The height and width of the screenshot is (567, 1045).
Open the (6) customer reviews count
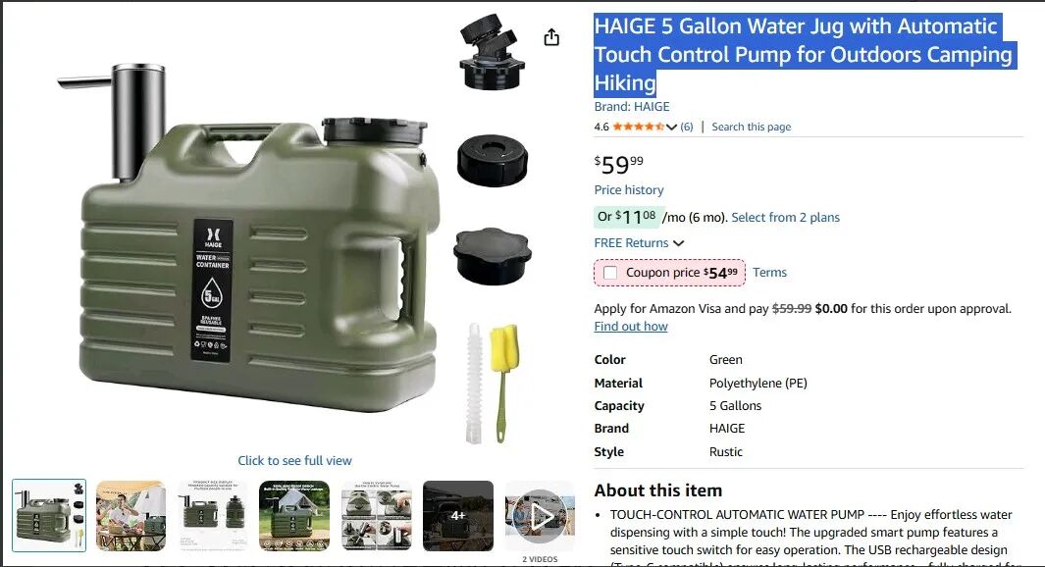(687, 127)
